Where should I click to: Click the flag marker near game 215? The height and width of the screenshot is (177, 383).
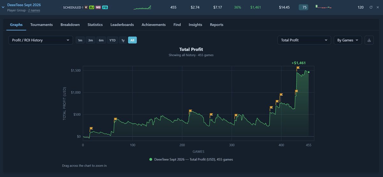(x=191, y=111)
